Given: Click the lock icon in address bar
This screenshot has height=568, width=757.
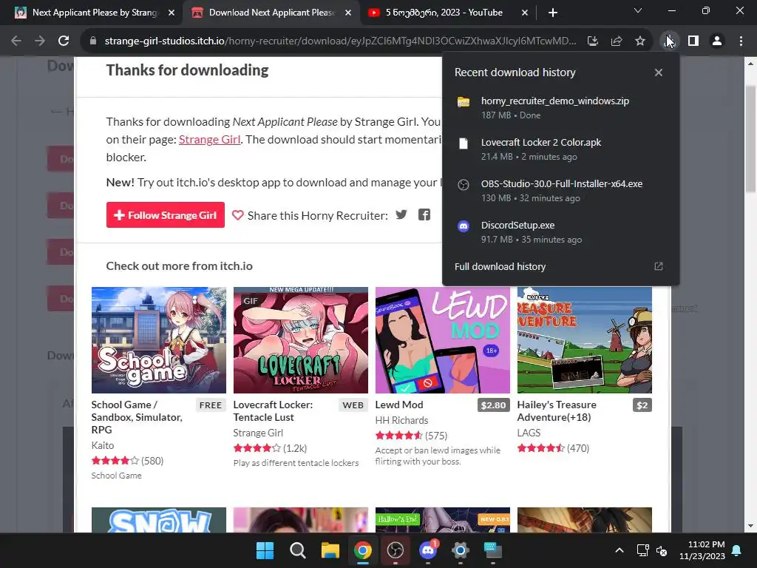Looking at the screenshot, I should click(93, 41).
